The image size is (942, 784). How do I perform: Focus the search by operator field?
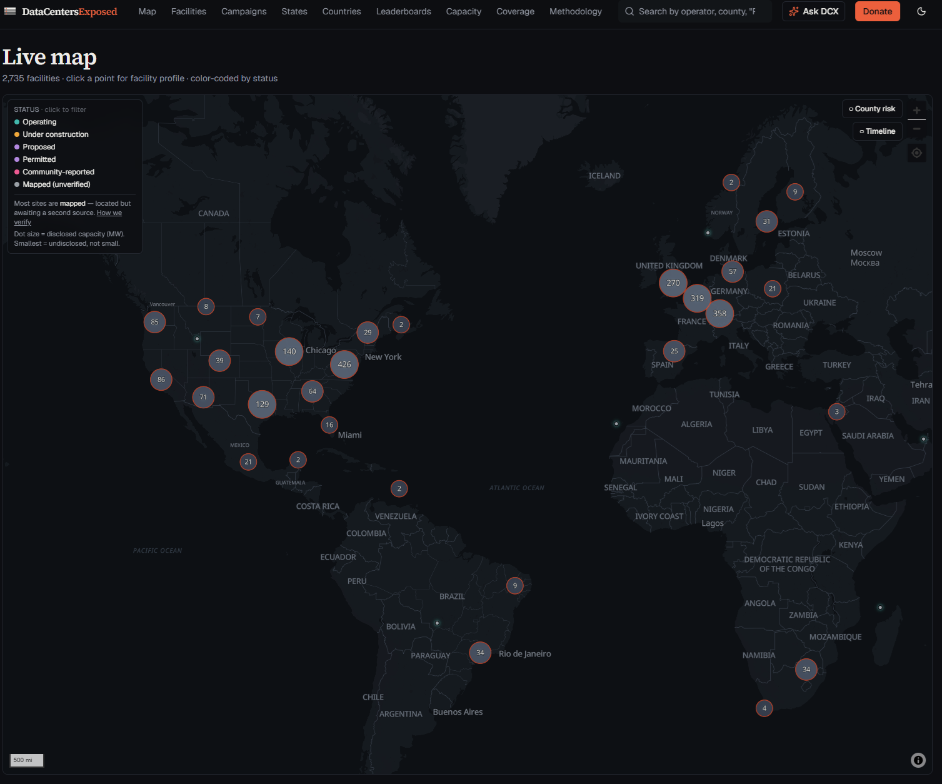click(x=695, y=11)
